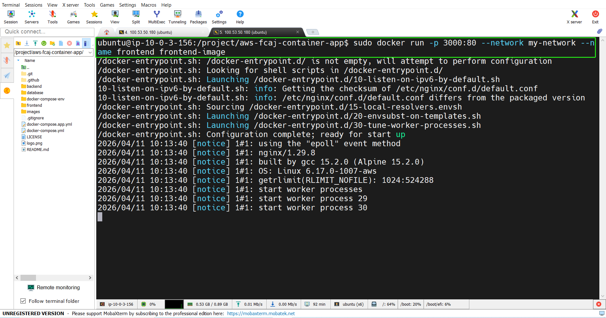
Task: Open the Tools toolbar icon
Action: [x=52, y=17]
